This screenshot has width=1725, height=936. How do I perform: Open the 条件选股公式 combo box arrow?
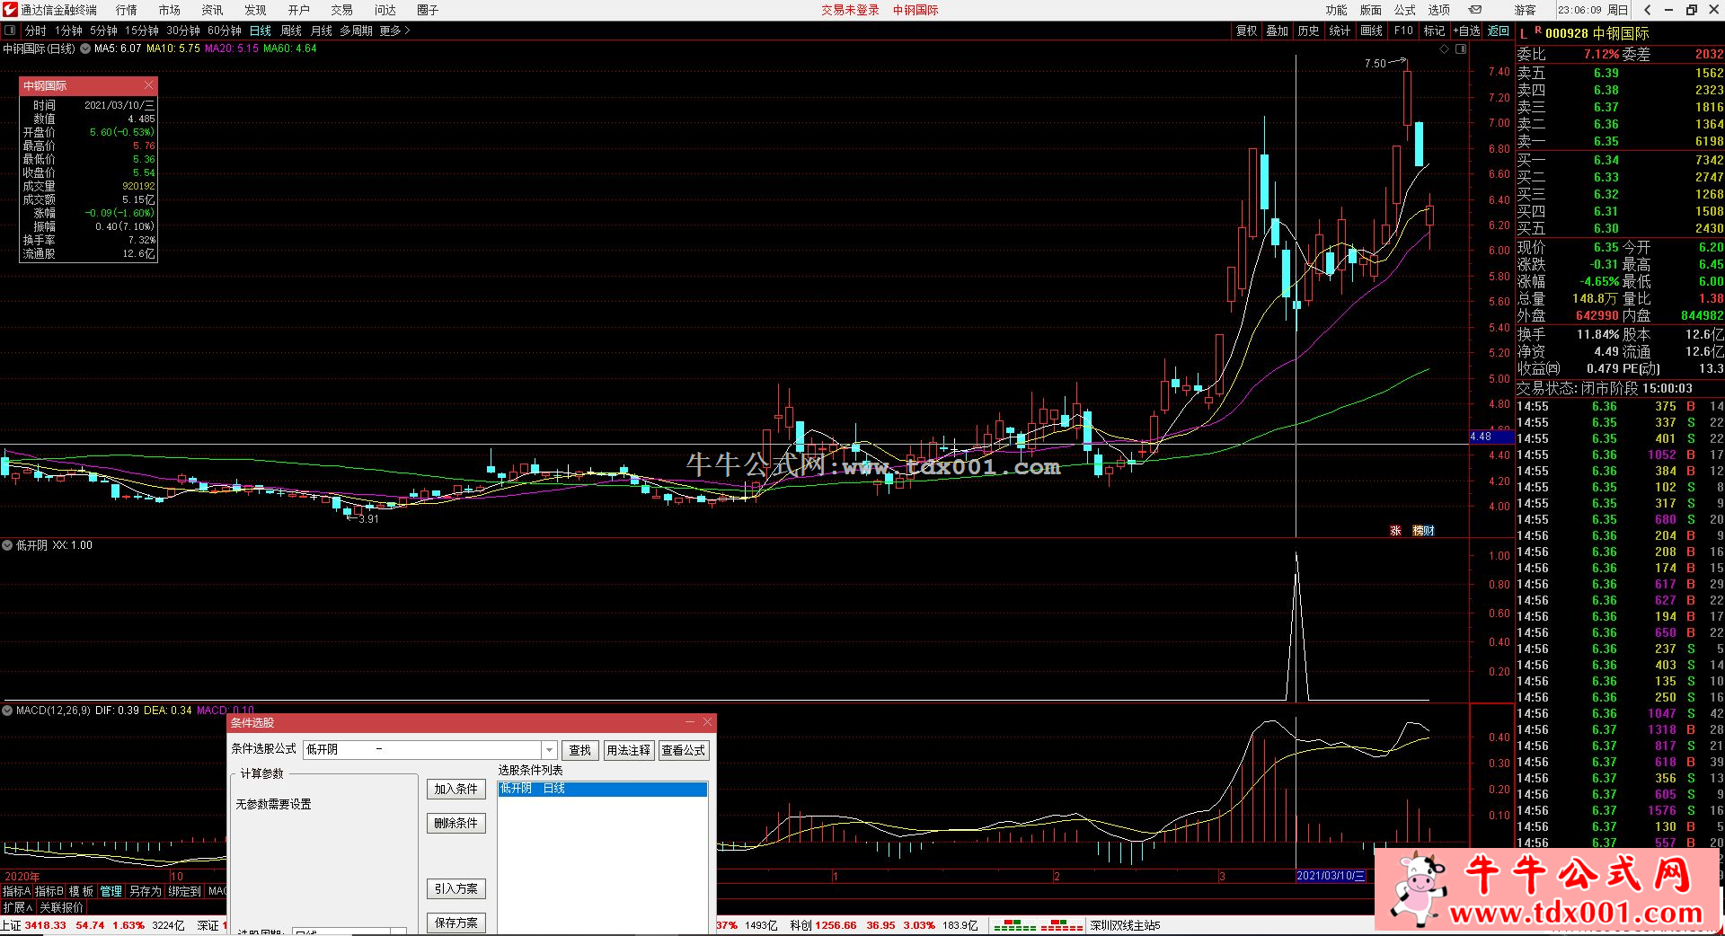(549, 750)
